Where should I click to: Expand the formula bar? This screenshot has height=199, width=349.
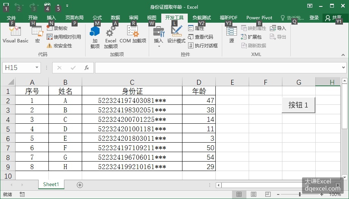[344, 67]
